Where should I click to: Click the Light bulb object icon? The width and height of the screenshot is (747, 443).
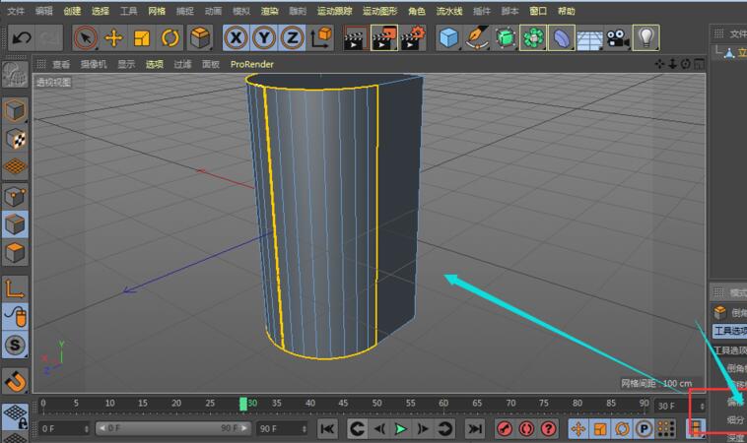coord(646,38)
